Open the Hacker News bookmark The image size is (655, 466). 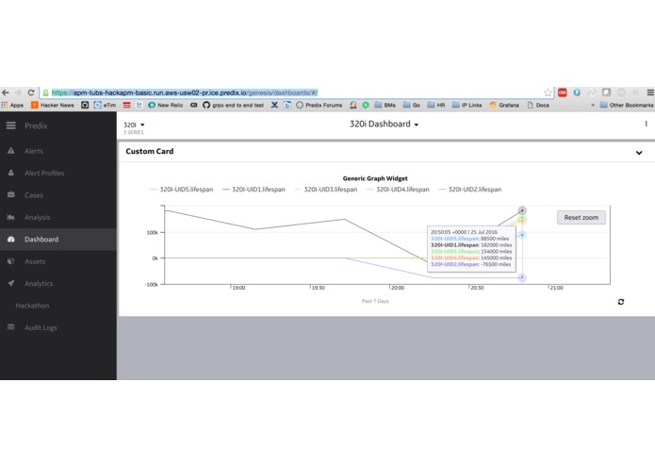click(x=53, y=105)
